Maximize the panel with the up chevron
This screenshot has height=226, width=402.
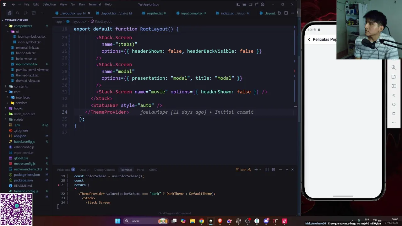pyautogui.click(x=287, y=169)
